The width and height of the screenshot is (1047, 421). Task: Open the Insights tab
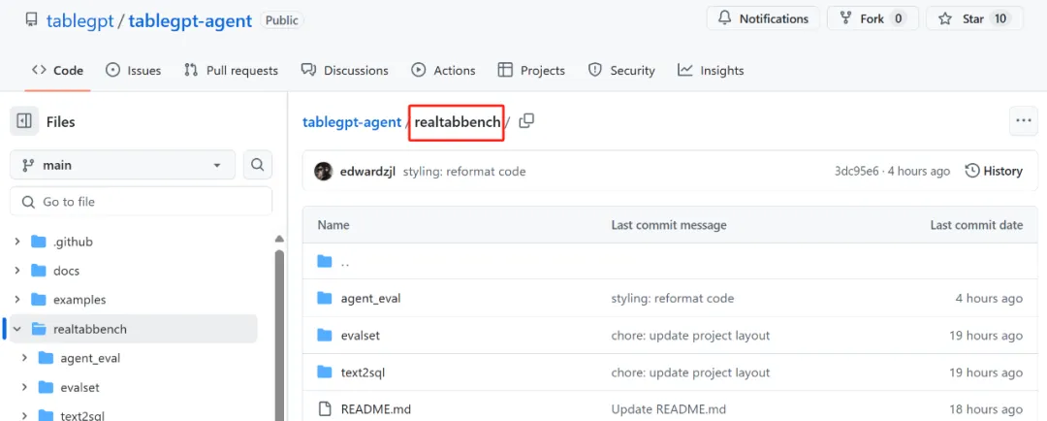711,70
